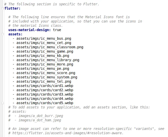Click comment 'the material Icons class.'

tap(35, 26)
